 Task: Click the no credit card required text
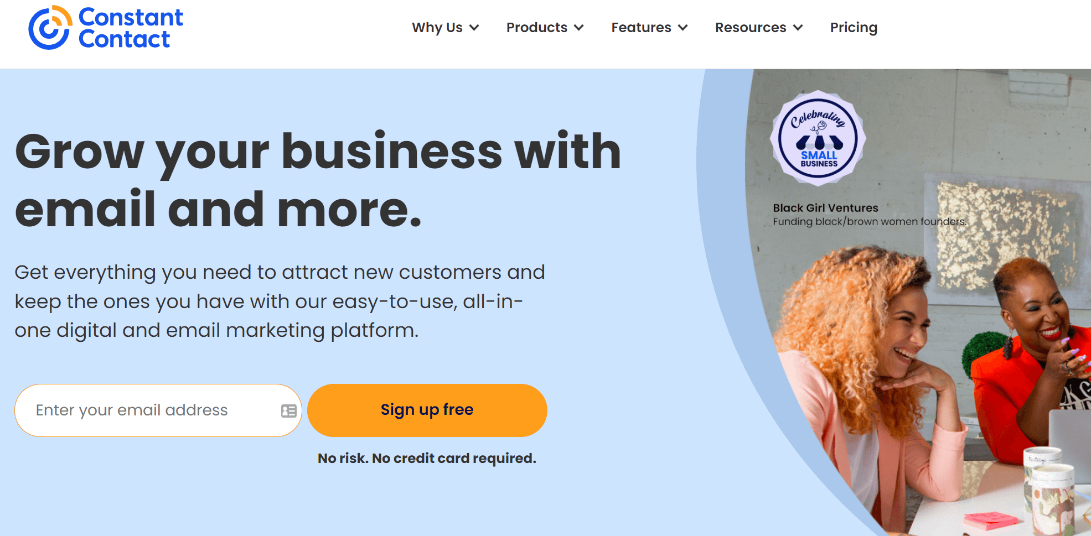coord(427,458)
